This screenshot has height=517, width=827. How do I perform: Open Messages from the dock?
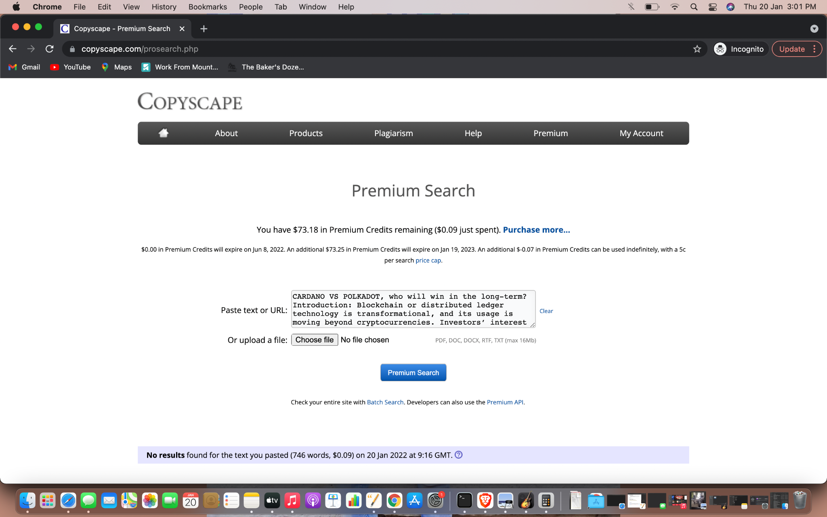pos(88,501)
